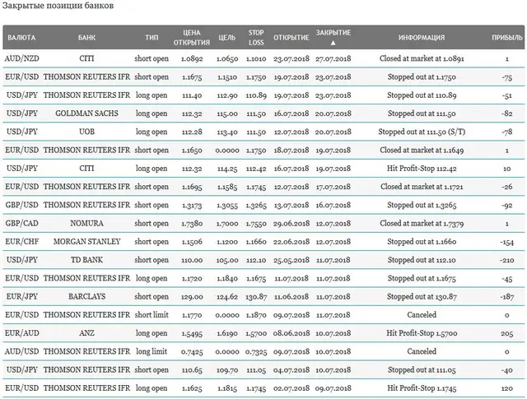Viewport: 527px width, 399px height.
Task: Click opening price 0.7425
Action: [192, 352]
